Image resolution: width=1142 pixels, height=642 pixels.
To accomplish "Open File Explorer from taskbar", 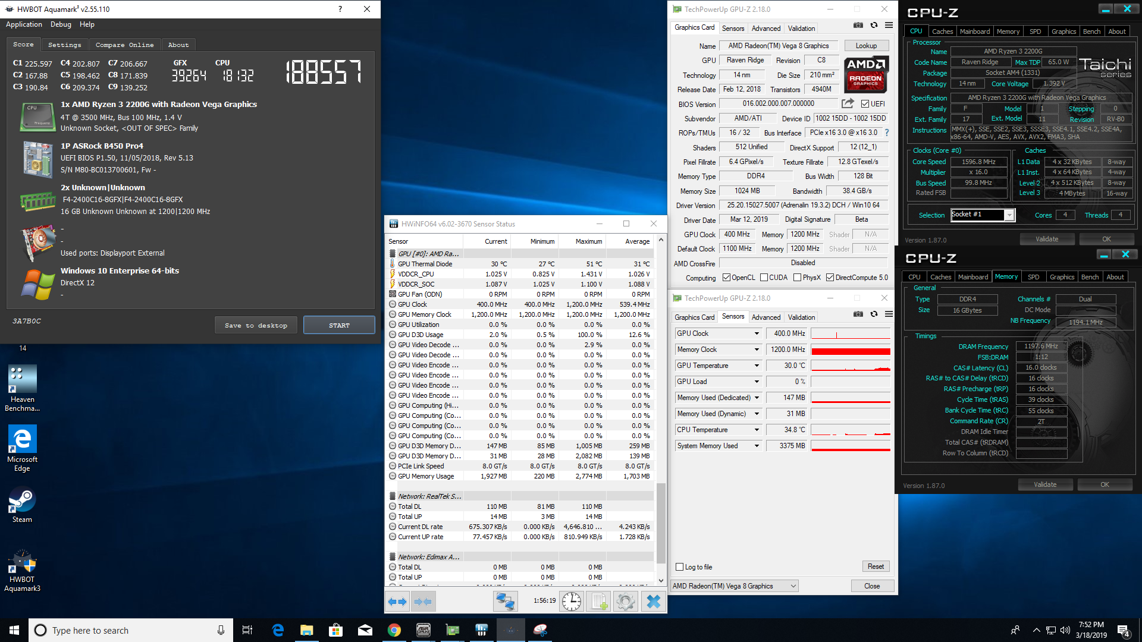I will pos(307,630).
